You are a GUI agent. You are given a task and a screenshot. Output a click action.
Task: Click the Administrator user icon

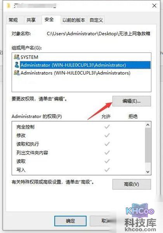point(17,65)
